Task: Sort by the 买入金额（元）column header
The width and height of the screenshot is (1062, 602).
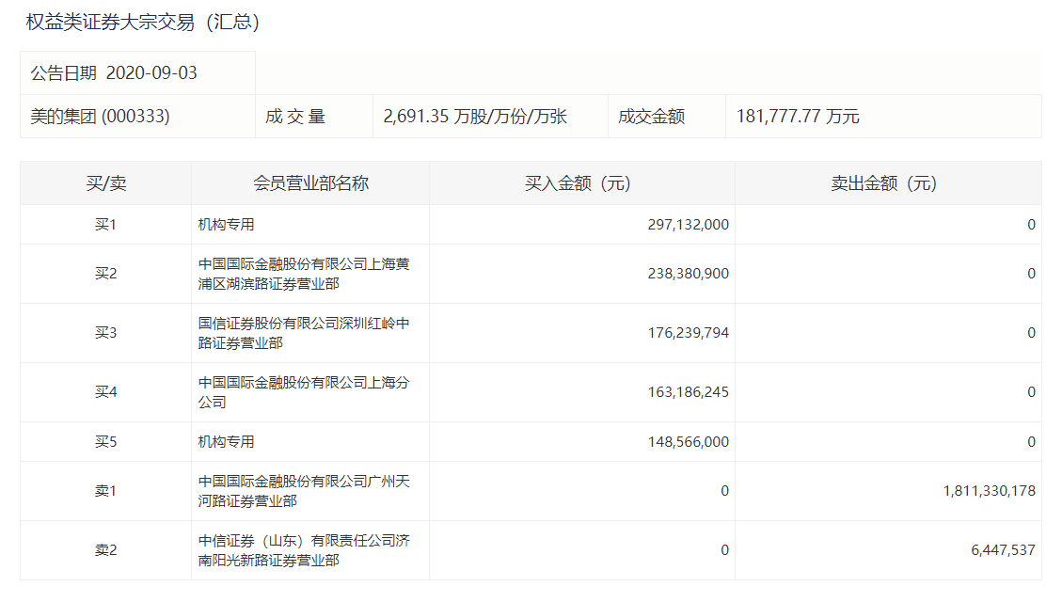Action: (x=581, y=182)
